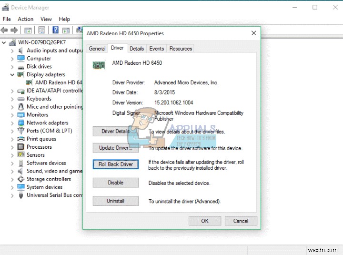
Task: Select the Software devices tree row
Action: point(46,163)
